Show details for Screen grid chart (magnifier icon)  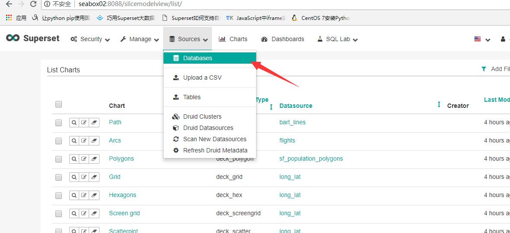(74, 214)
